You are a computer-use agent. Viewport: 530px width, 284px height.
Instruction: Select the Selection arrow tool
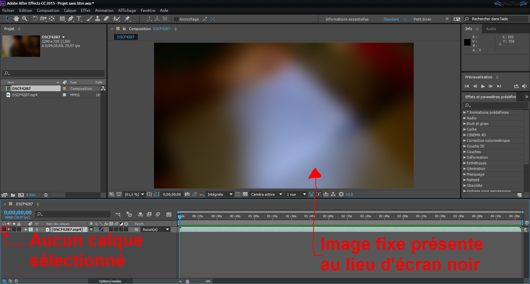tap(8, 19)
